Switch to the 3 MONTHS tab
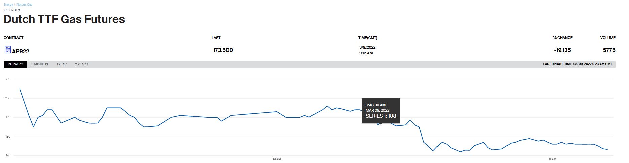The width and height of the screenshot is (629, 163). [x=40, y=64]
